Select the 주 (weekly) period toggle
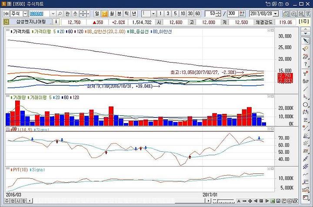The image size is (313, 207). pos(104,13)
